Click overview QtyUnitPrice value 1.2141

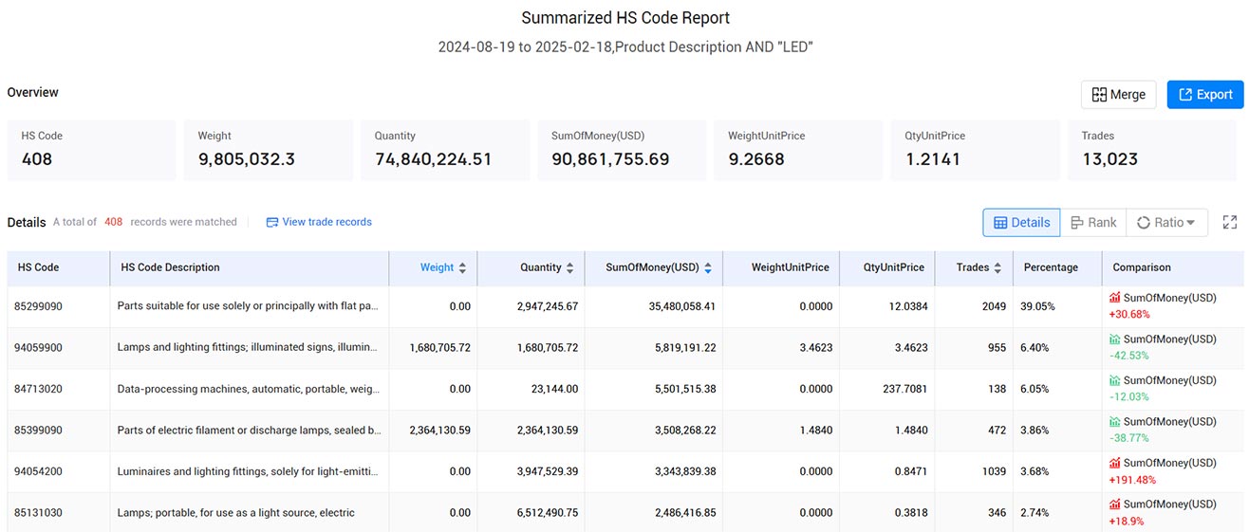point(933,159)
